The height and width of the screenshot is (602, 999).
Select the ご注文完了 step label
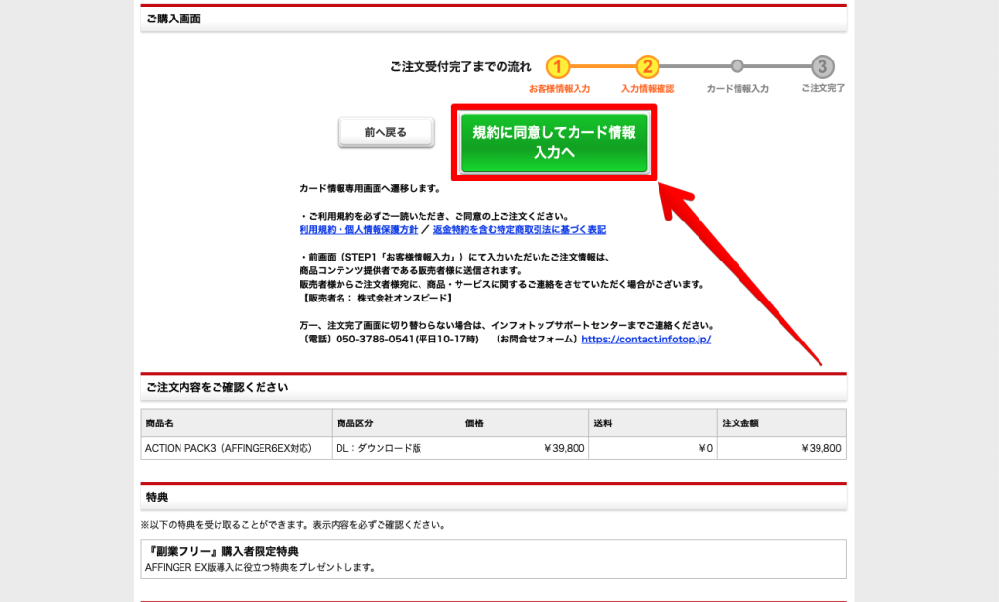point(822,88)
